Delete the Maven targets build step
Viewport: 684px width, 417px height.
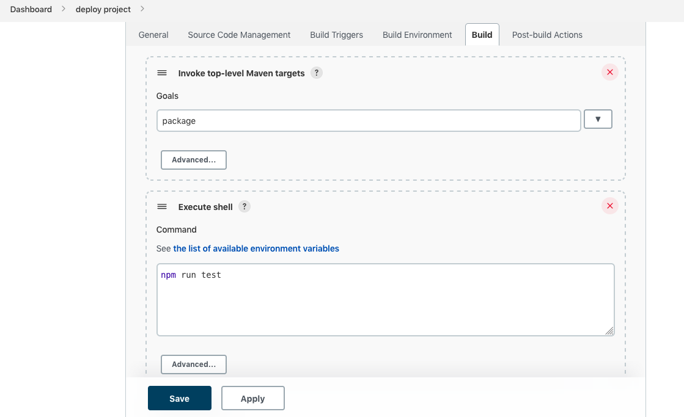609,73
